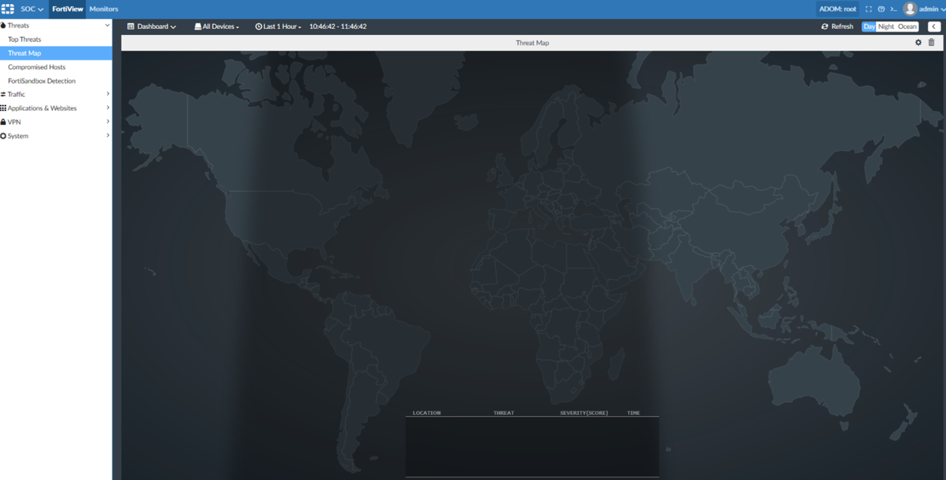Image resolution: width=946 pixels, height=480 pixels.
Task: Collapse panel with left chevron button
Action: (934, 26)
